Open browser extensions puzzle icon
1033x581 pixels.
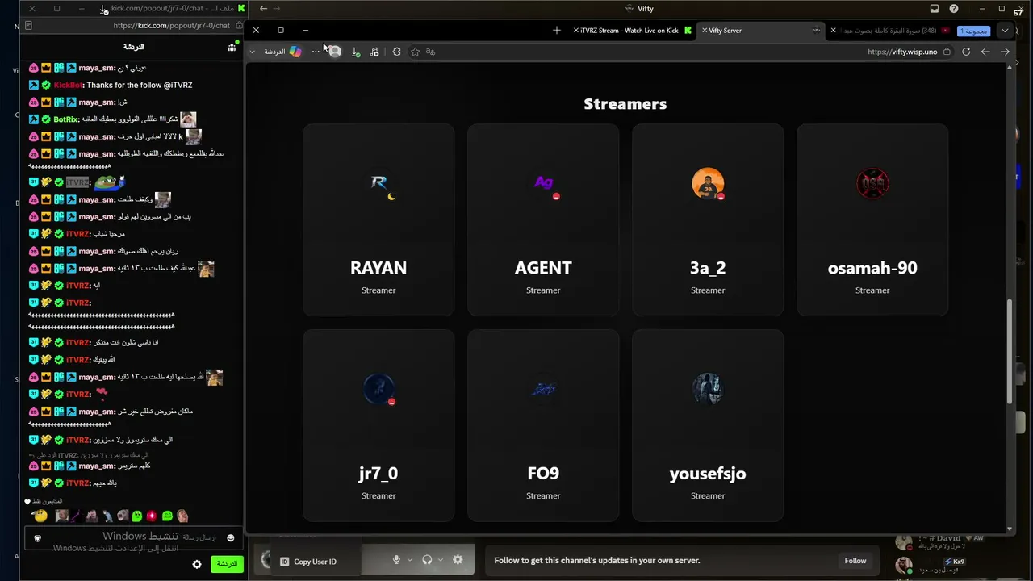[396, 52]
